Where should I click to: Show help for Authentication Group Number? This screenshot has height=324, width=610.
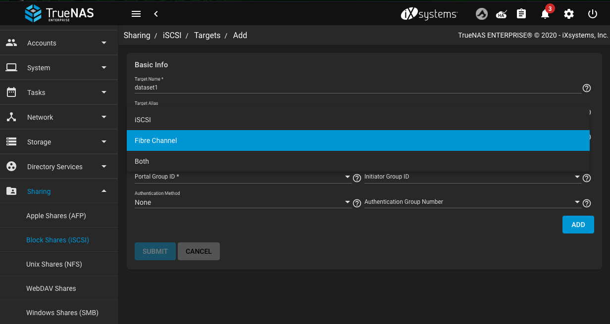pyautogui.click(x=587, y=203)
